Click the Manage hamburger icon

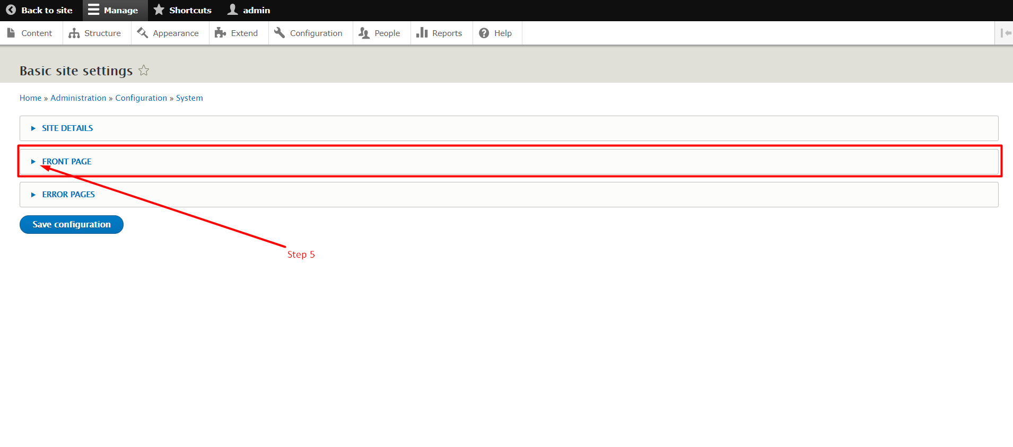(93, 10)
